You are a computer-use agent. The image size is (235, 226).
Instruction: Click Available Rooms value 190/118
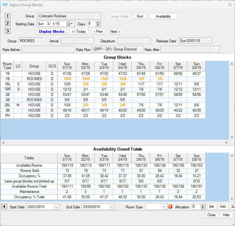[x=67, y=165]
